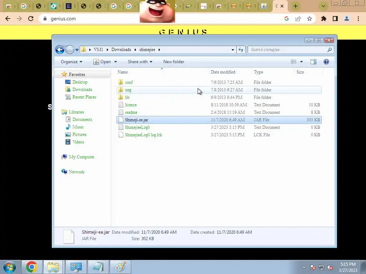Show hidden tray icons arrow

[304, 268]
